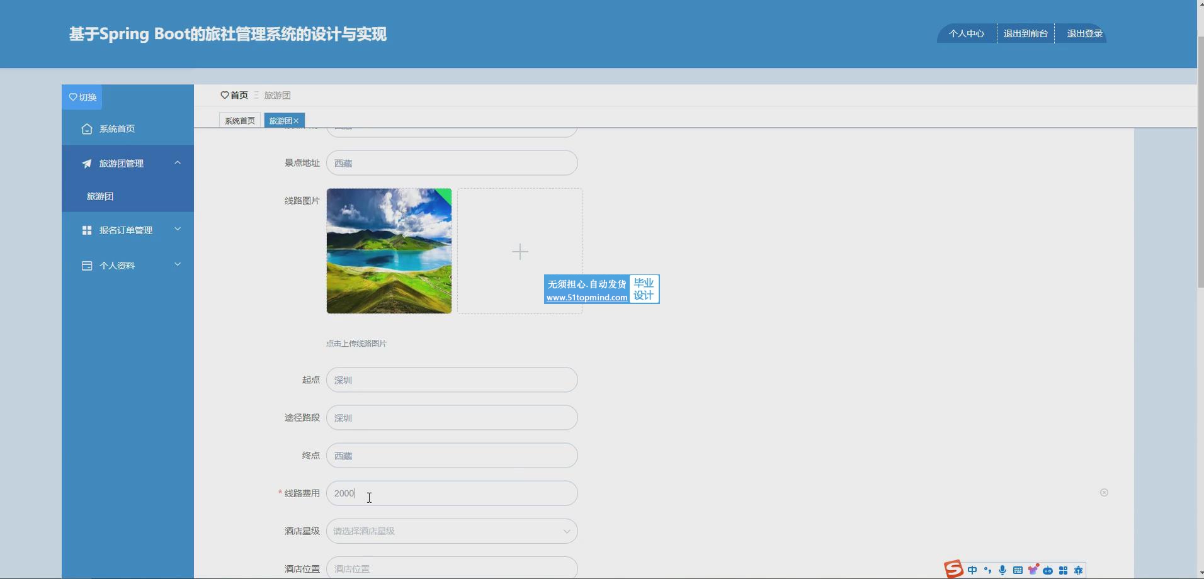Click the paper plane icon of 旅游团管理
The height and width of the screenshot is (579, 1204).
[x=87, y=164]
